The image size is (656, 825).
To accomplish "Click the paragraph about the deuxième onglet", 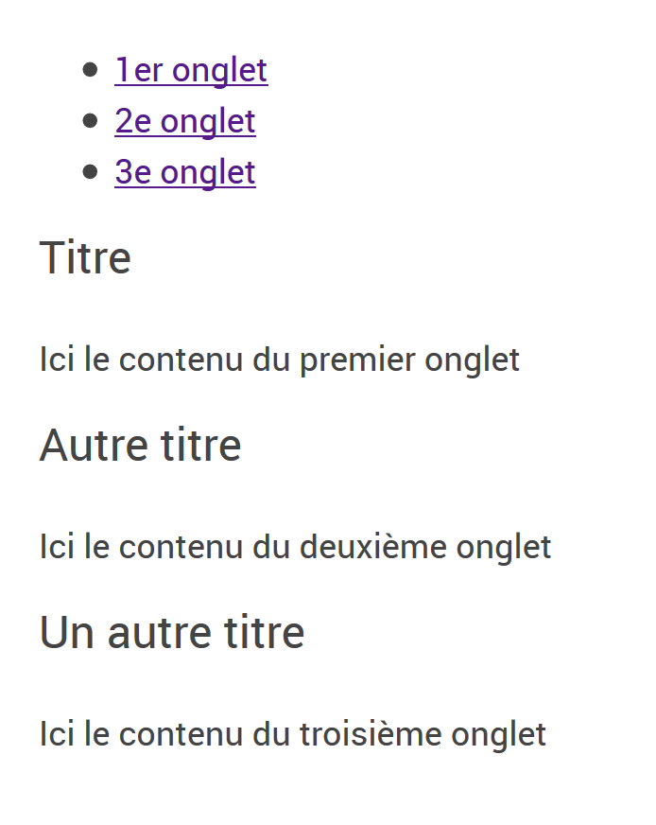I will tap(295, 547).
